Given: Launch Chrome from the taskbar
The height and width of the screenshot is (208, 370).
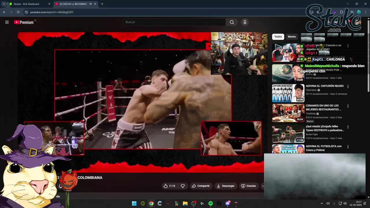Looking at the screenshot, I should click(151, 203).
